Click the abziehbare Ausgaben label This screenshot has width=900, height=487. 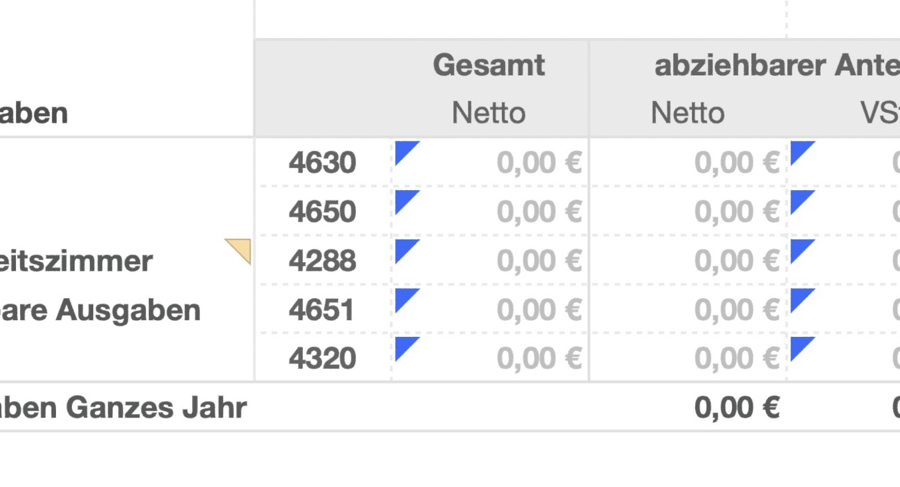coord(100,309)
